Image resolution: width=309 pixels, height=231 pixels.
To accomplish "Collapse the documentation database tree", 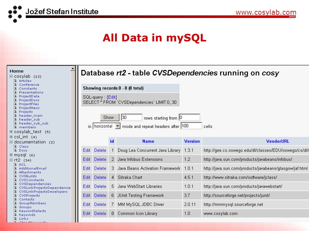I will (11, 142).
